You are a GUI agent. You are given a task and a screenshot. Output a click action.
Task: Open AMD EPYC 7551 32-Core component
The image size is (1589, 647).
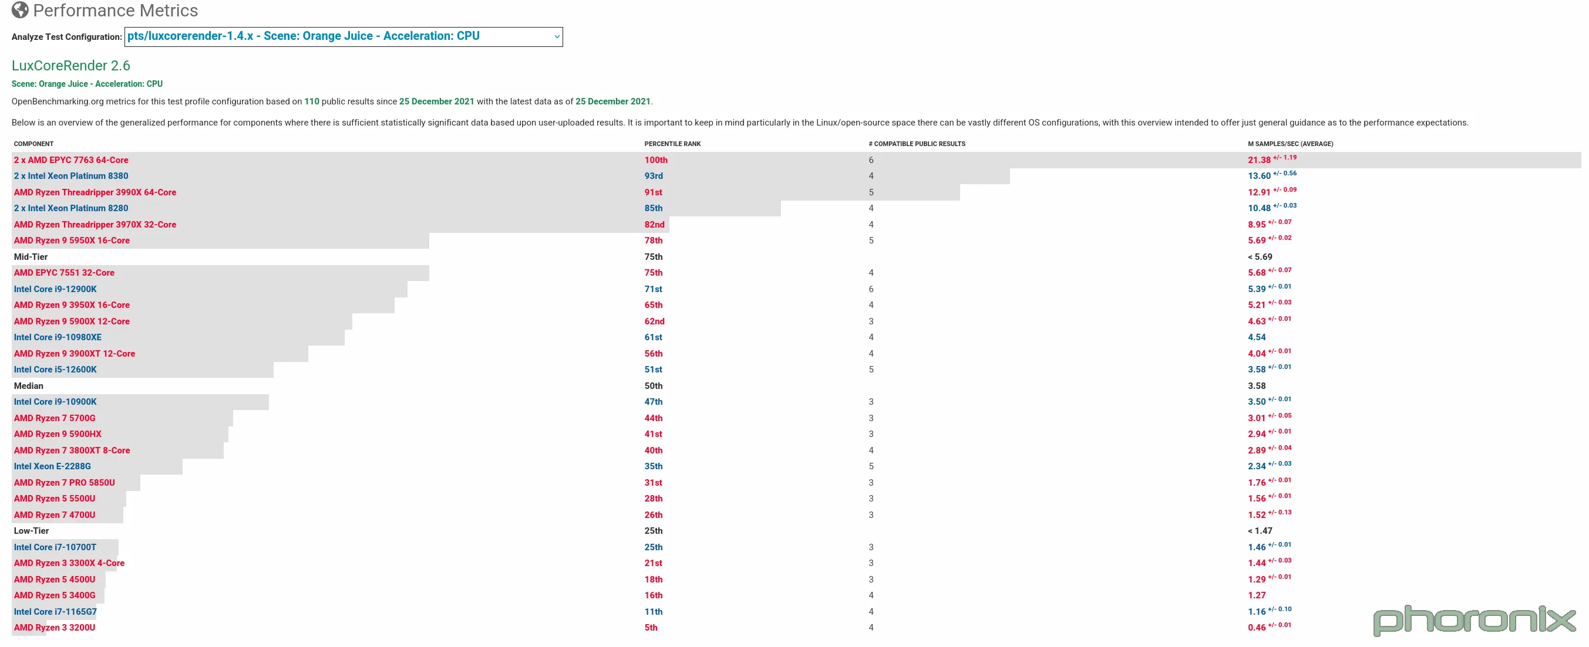click(64, 273)
